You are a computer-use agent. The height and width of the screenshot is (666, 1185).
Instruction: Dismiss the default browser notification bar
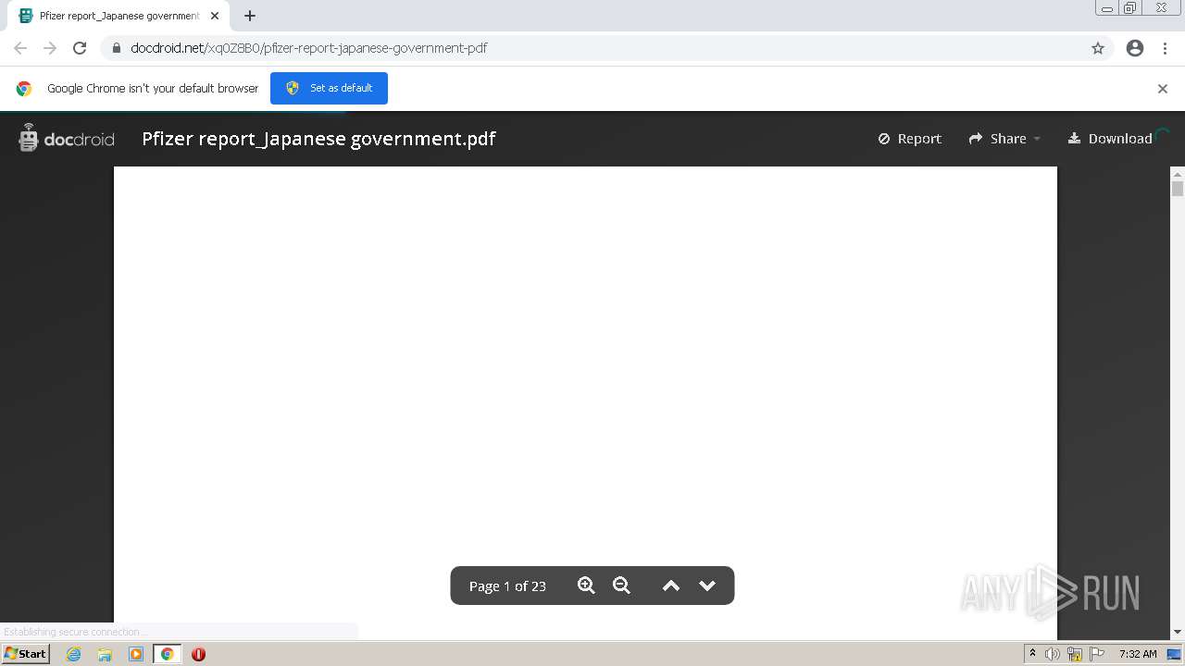point(1163,89)
